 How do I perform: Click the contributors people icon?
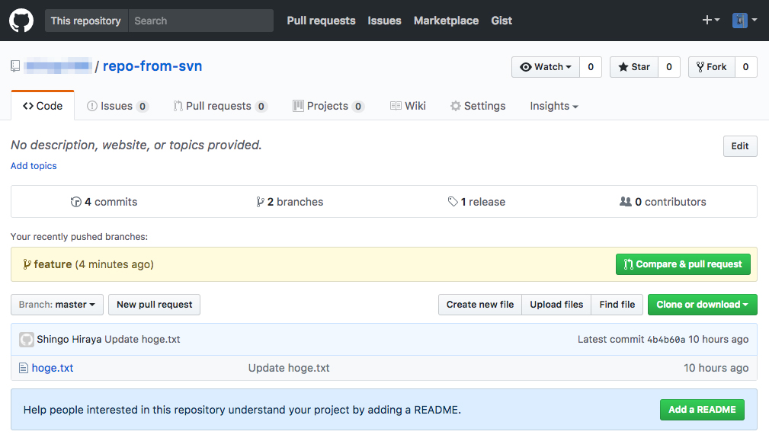pos(626,201)
